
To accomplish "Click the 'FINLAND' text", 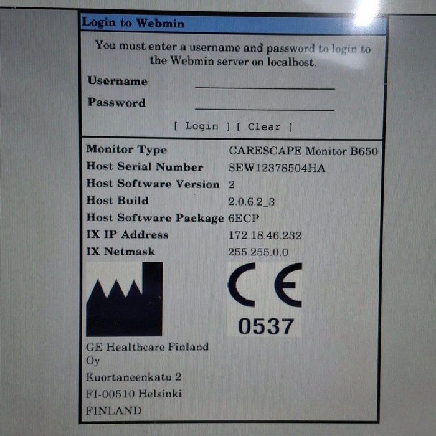I will [113, 410].
